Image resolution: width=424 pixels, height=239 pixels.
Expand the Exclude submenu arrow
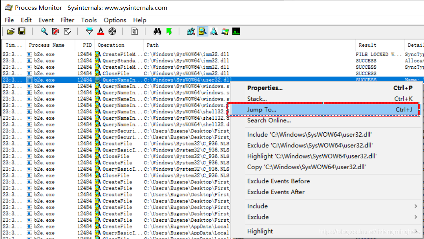pos(416,217)
